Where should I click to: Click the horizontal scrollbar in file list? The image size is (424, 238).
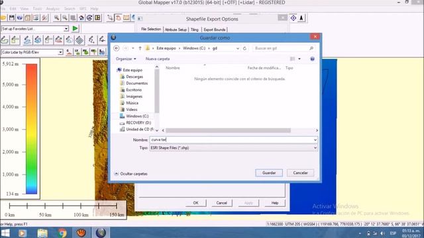(x=228, y=131)
